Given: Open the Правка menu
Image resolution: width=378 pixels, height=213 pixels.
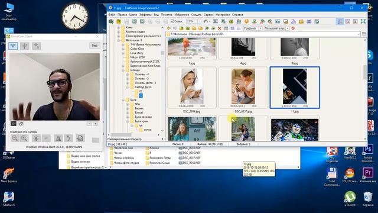Looking at the screenshot, I should 122,15.
